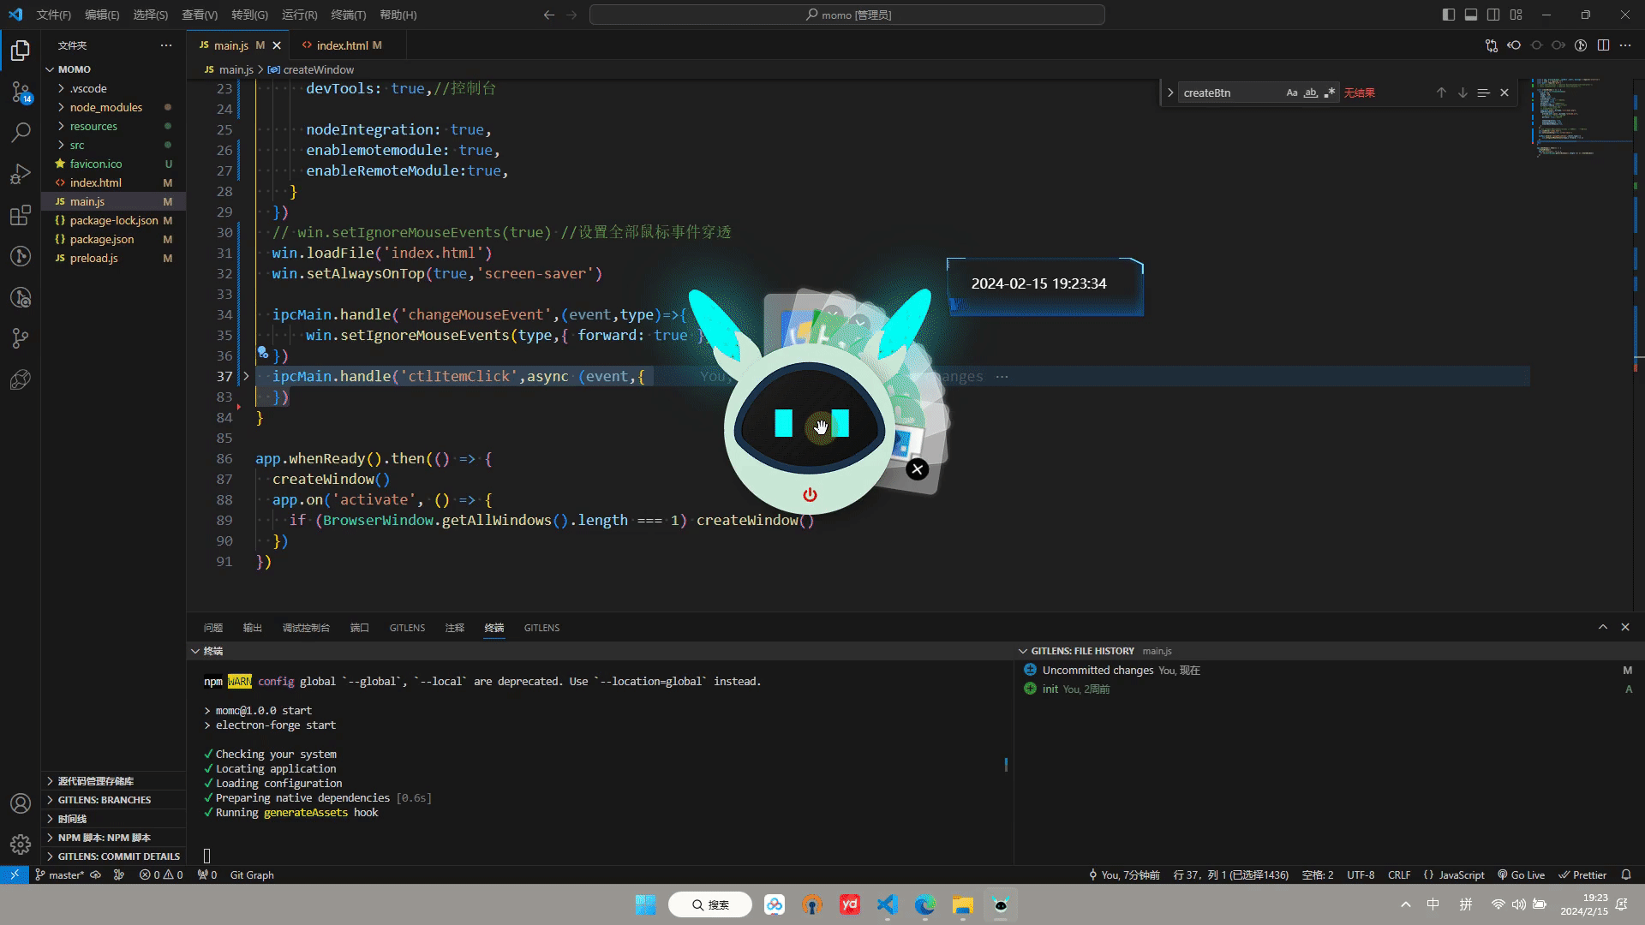The image size is (1645, 925).
Task: Expand the .vscode folder
Action: coord(88,88)
